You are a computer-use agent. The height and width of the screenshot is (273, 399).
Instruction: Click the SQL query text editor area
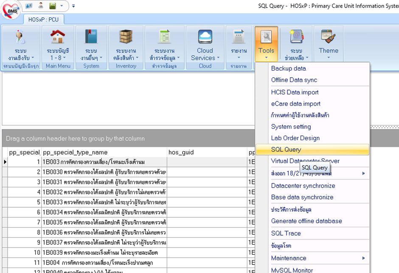coord(128,99)
